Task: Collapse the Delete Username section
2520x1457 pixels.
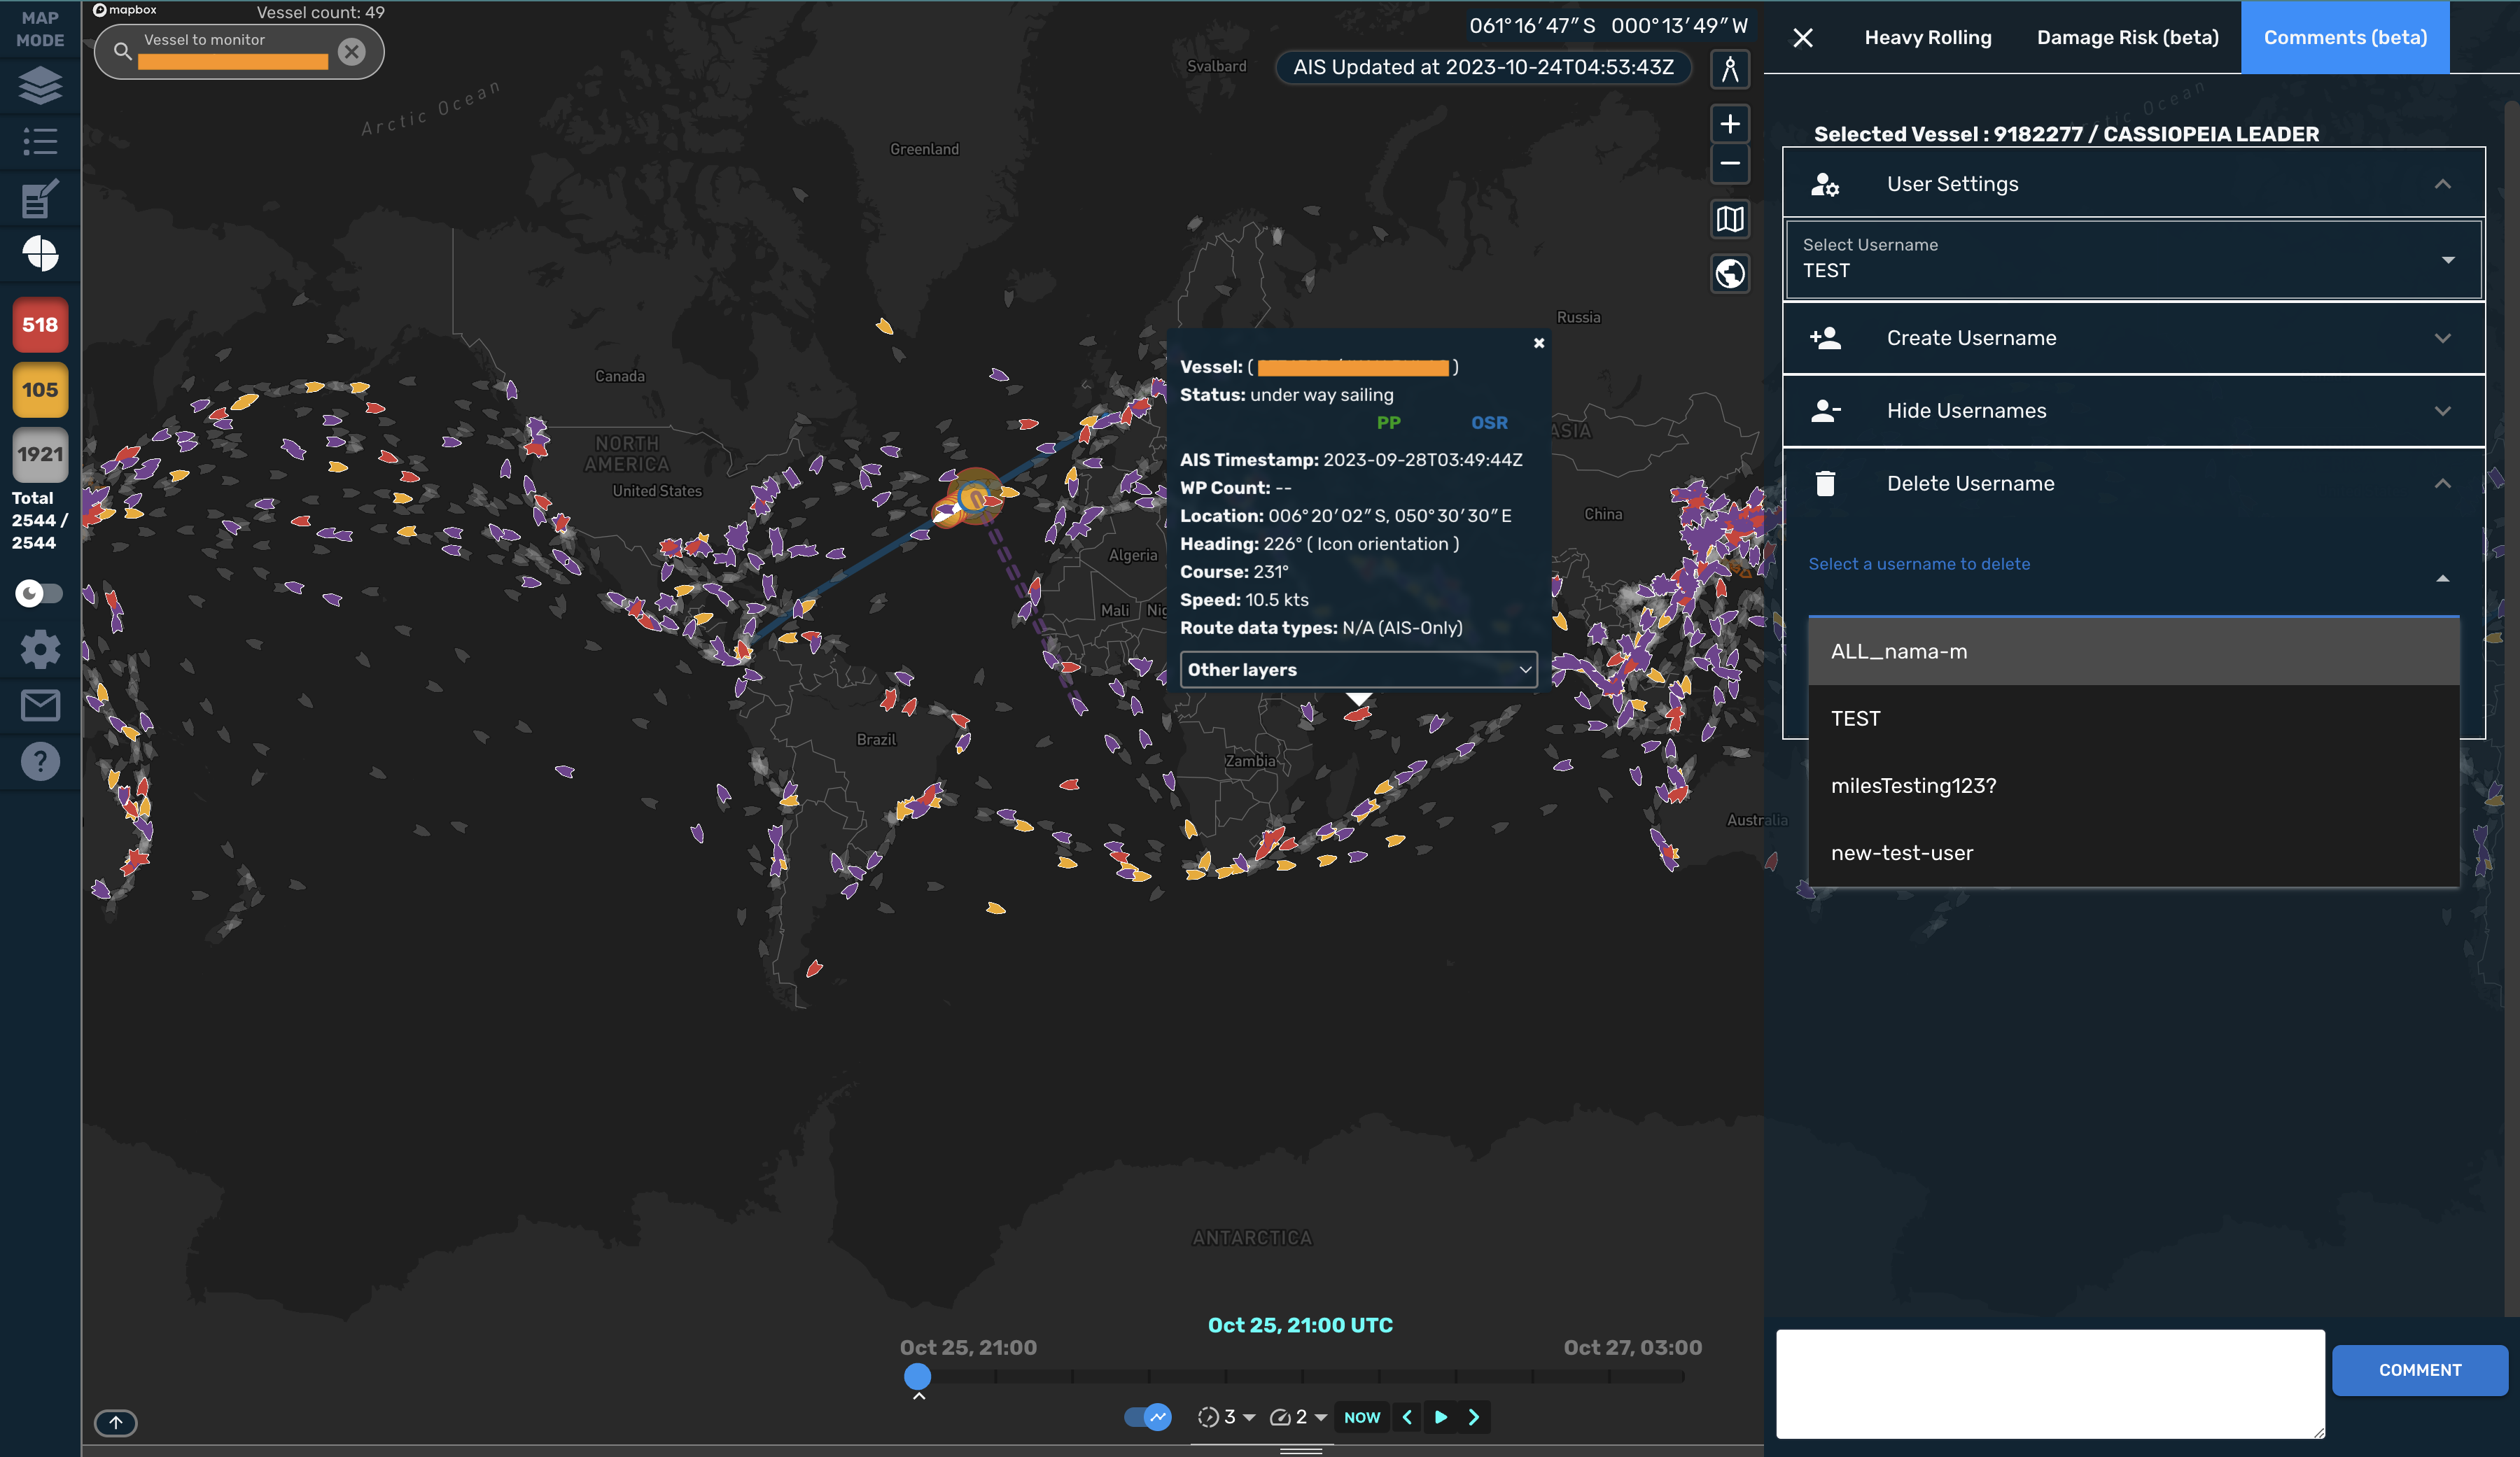Action: pos(2443,483)
